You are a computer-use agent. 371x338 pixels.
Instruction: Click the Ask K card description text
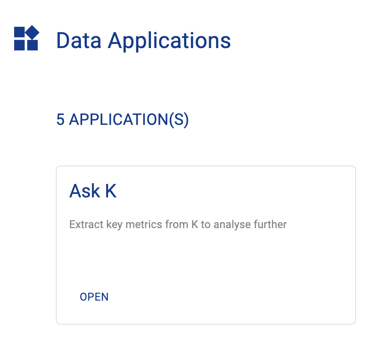point(178,225)
